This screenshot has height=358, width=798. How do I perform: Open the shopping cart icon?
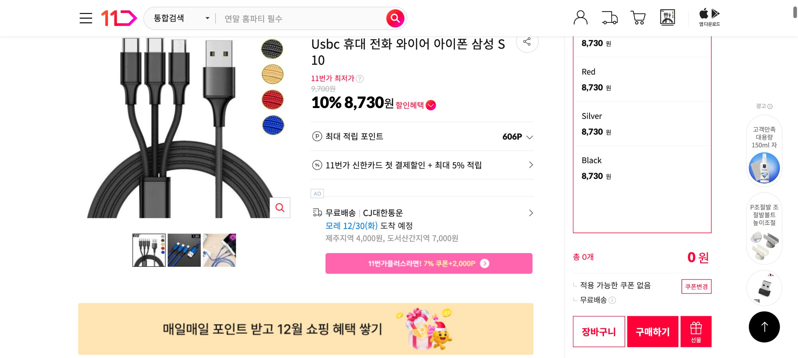tap(638, 18)
